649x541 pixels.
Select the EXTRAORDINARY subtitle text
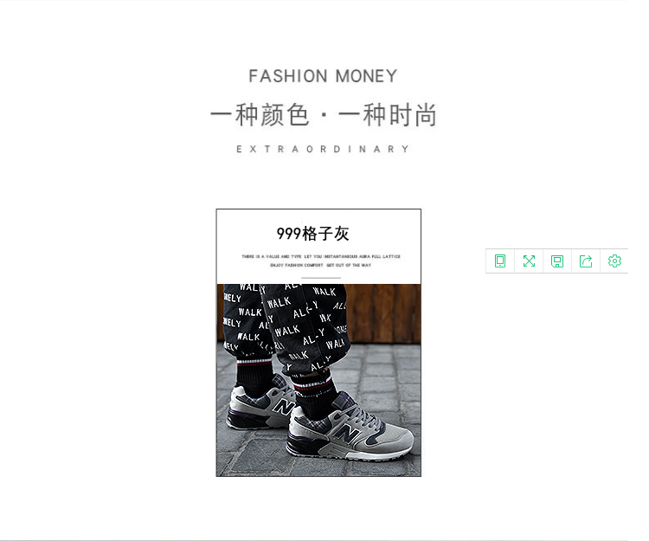click(323, 149)
